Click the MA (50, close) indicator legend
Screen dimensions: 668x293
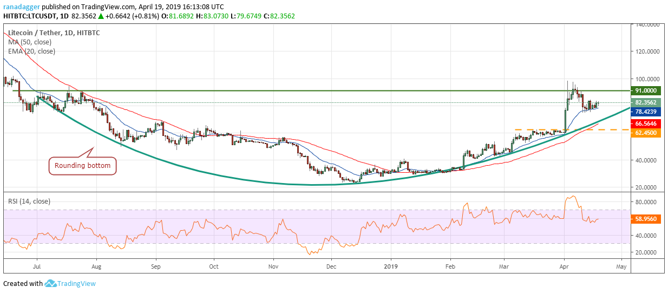30,42
